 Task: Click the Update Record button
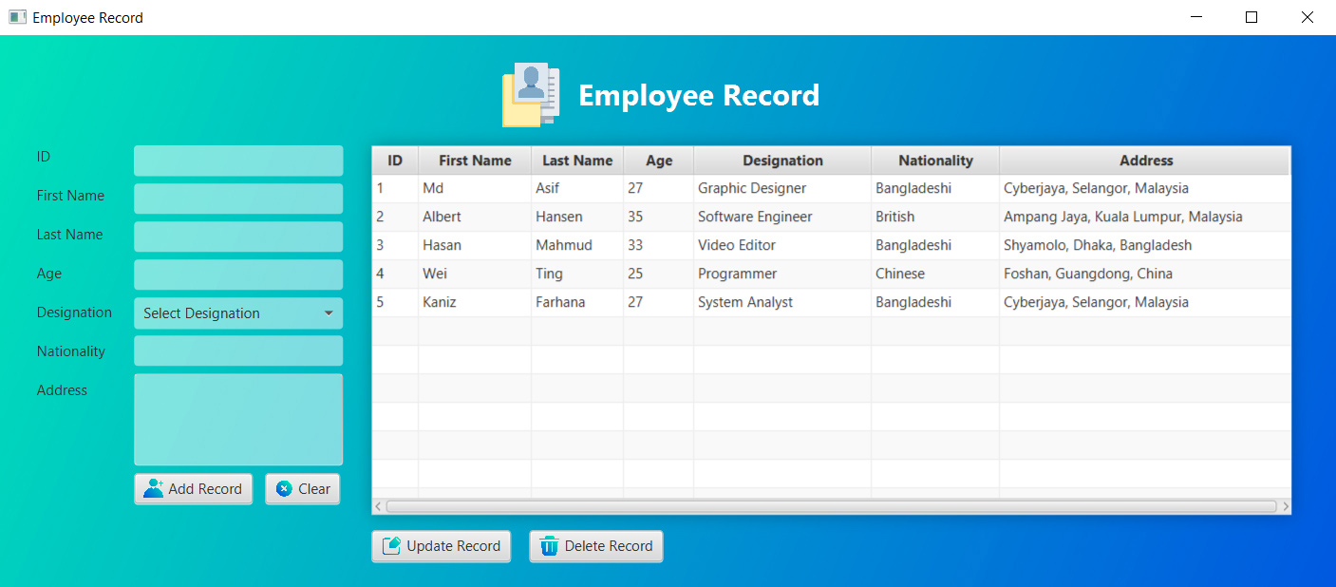pos(442,546)
